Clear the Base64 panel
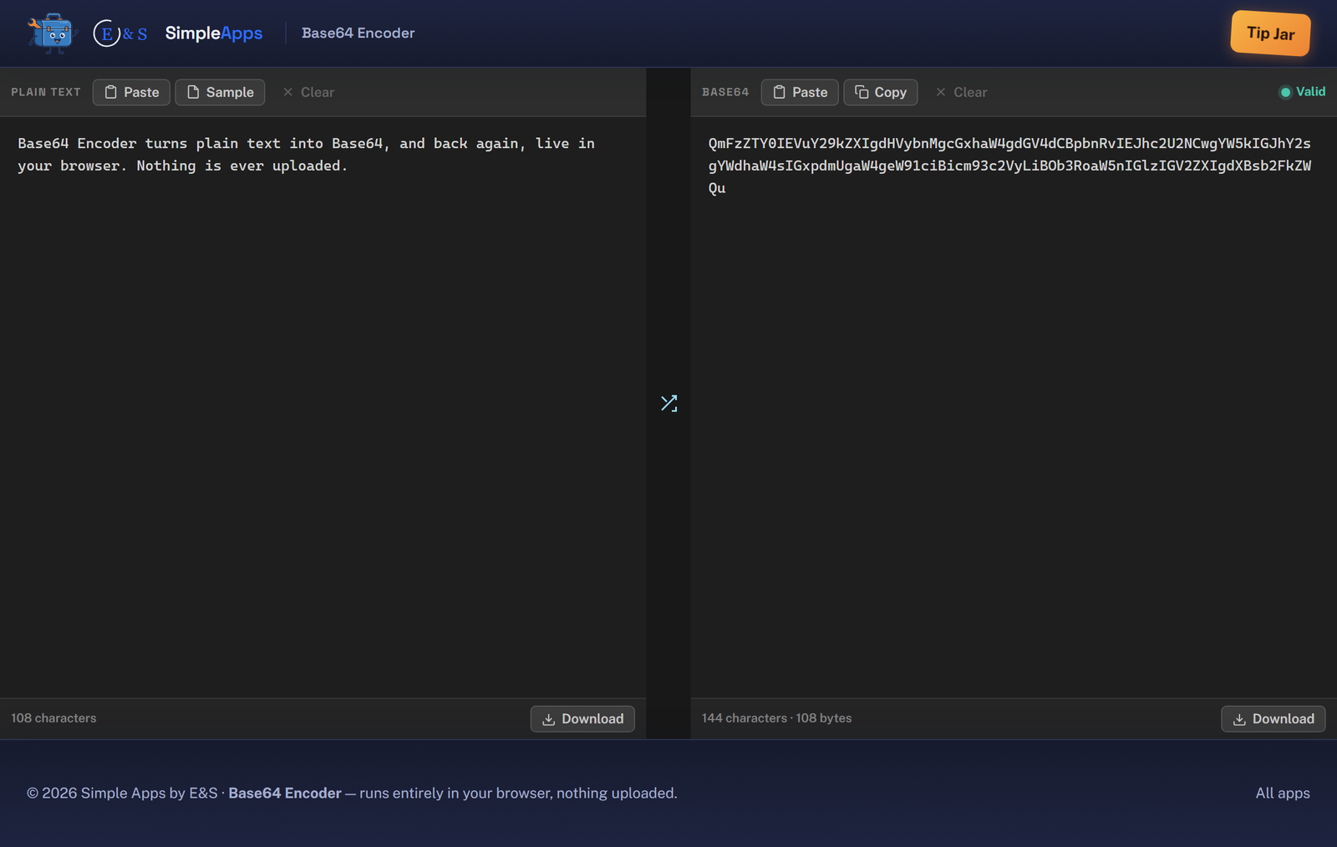 click(962, 92)
